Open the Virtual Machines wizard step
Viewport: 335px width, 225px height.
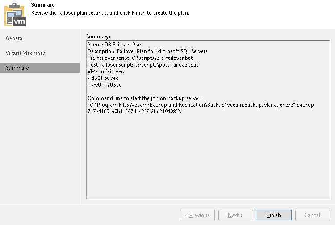click(25, 53)
